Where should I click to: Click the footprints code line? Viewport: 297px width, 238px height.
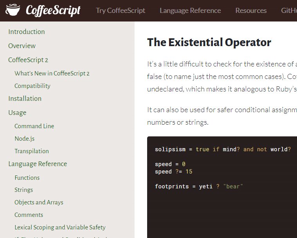coord(199,186)
